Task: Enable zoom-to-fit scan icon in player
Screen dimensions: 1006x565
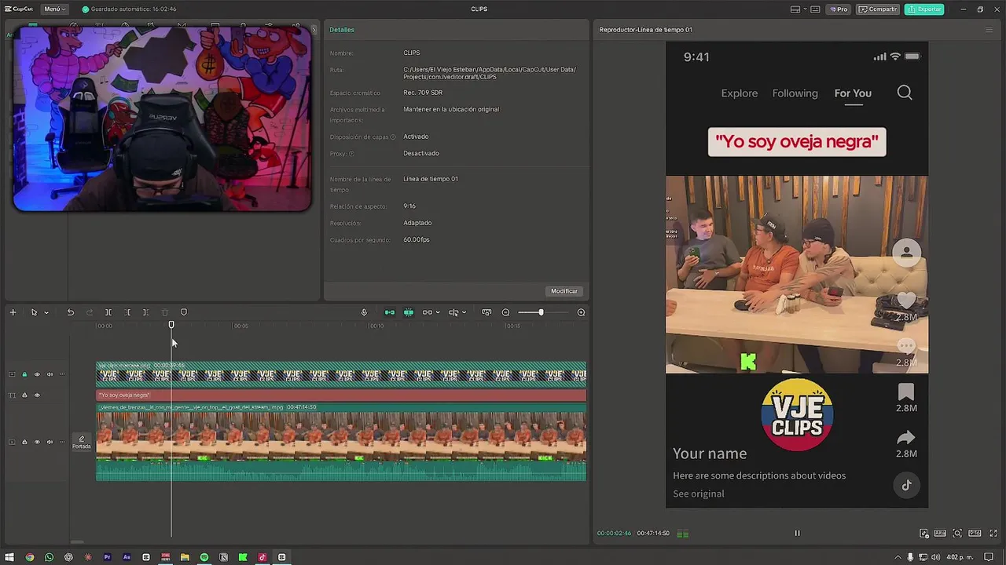Action: point(957,534)
